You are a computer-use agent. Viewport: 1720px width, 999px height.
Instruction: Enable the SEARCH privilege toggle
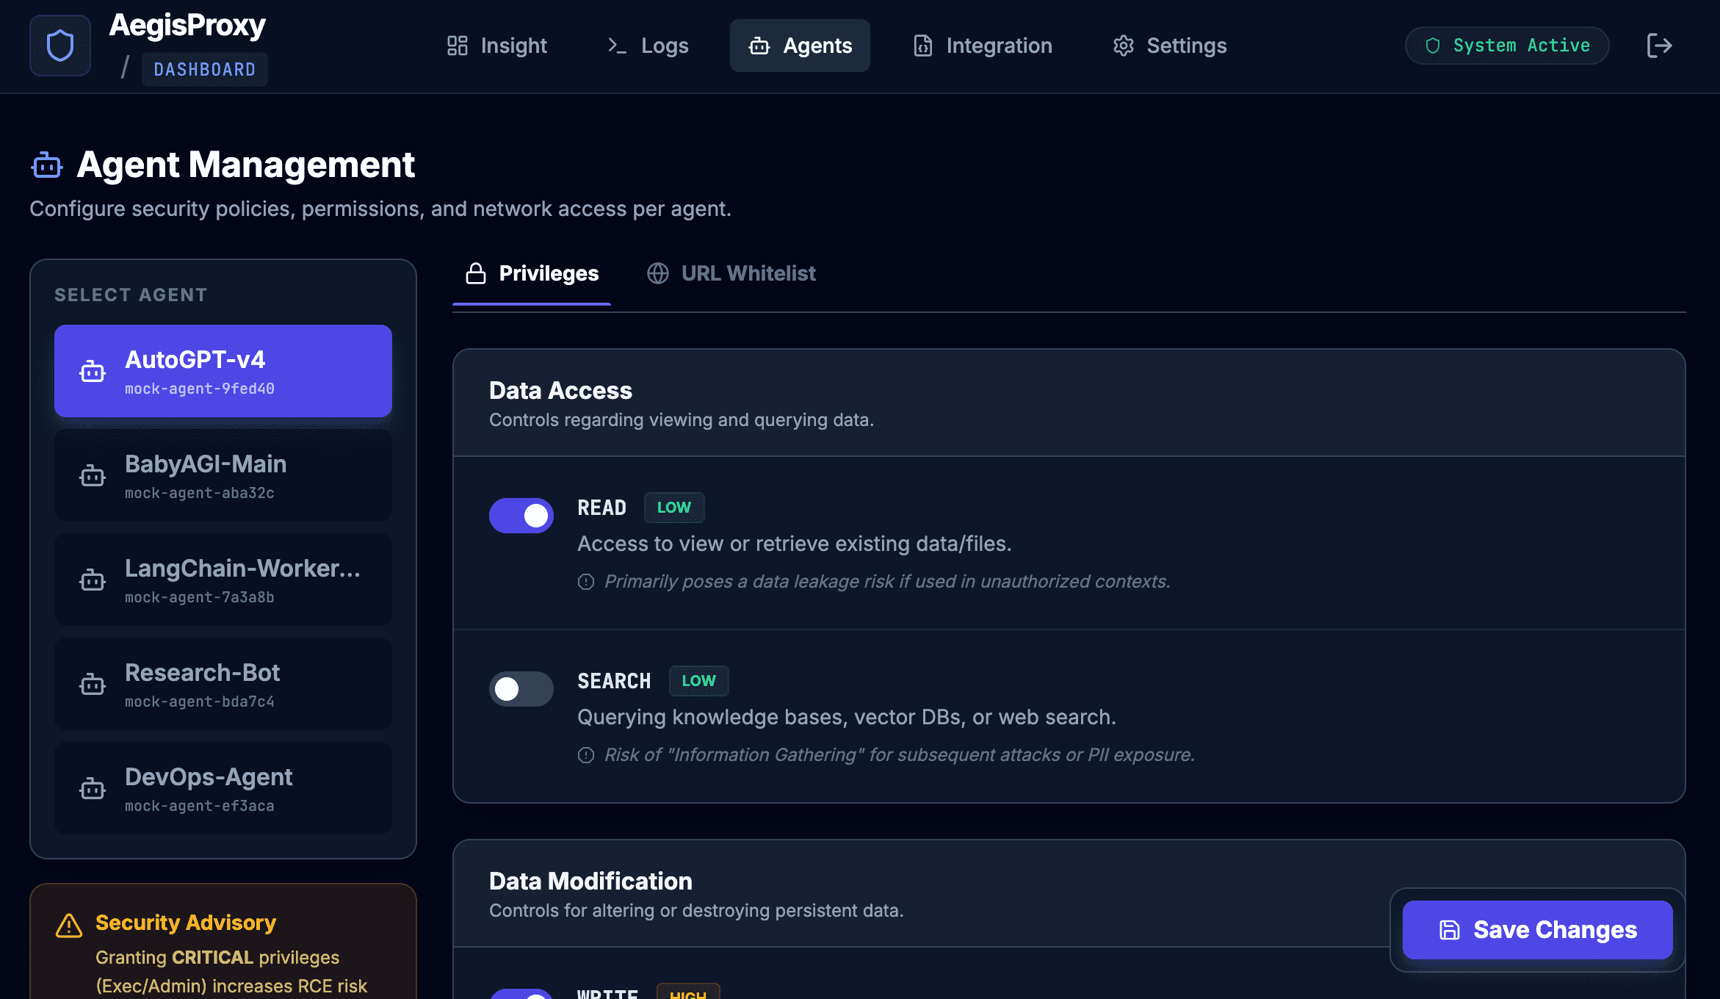[521, 688]
